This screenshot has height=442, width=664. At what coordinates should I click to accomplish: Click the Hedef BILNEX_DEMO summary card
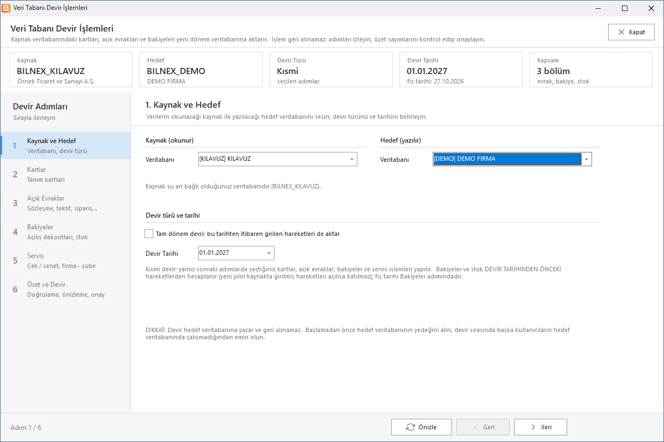click(x=201, y=70)
